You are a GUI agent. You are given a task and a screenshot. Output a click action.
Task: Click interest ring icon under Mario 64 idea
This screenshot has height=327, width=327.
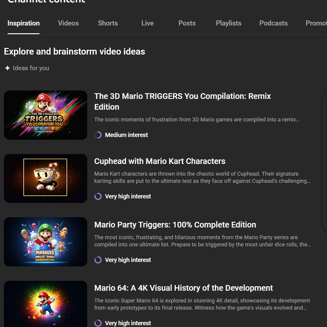98,323
